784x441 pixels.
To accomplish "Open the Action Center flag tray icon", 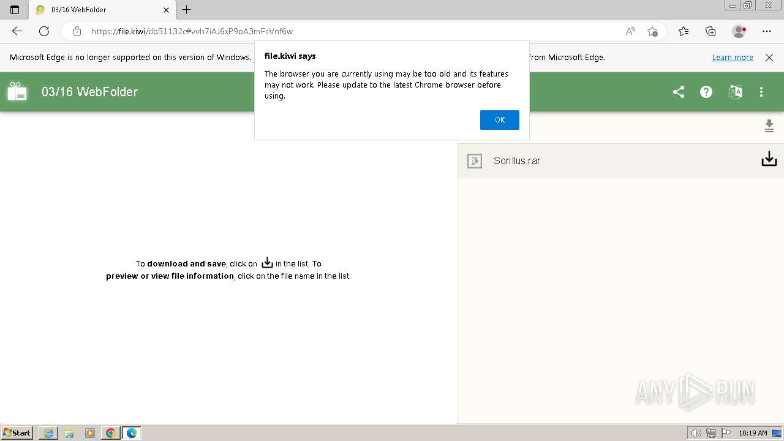I will (726, 433).
